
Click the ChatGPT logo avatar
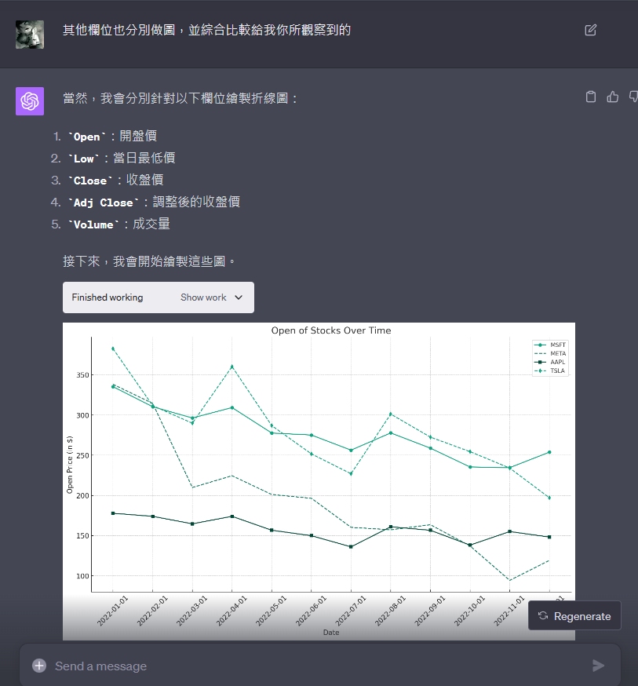(30, 101)
